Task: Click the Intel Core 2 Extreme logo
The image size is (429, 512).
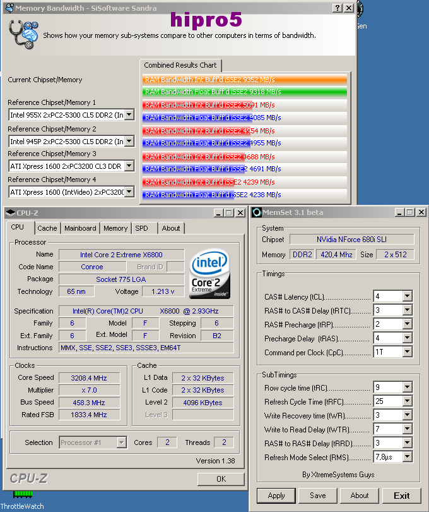Action: (209, 273)
